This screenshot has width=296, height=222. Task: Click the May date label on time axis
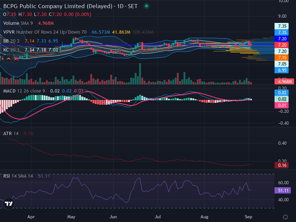pyautogui.click(x=71, y=217)
